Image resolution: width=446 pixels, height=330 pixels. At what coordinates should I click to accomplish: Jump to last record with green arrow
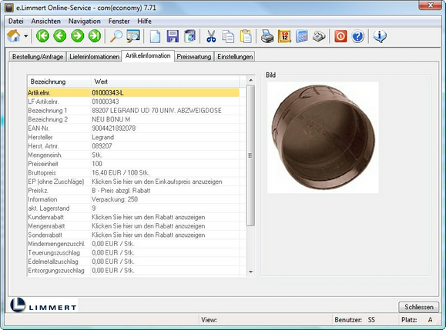pyautogui.click(x=95, y=36)
